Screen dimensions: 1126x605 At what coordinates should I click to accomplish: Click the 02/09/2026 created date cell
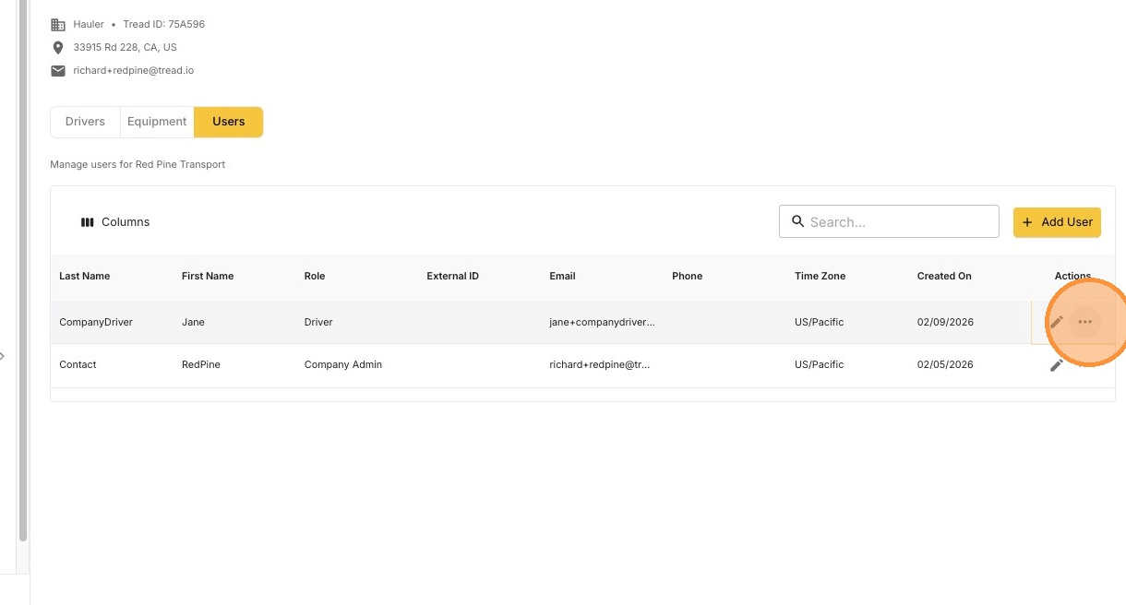945,322
